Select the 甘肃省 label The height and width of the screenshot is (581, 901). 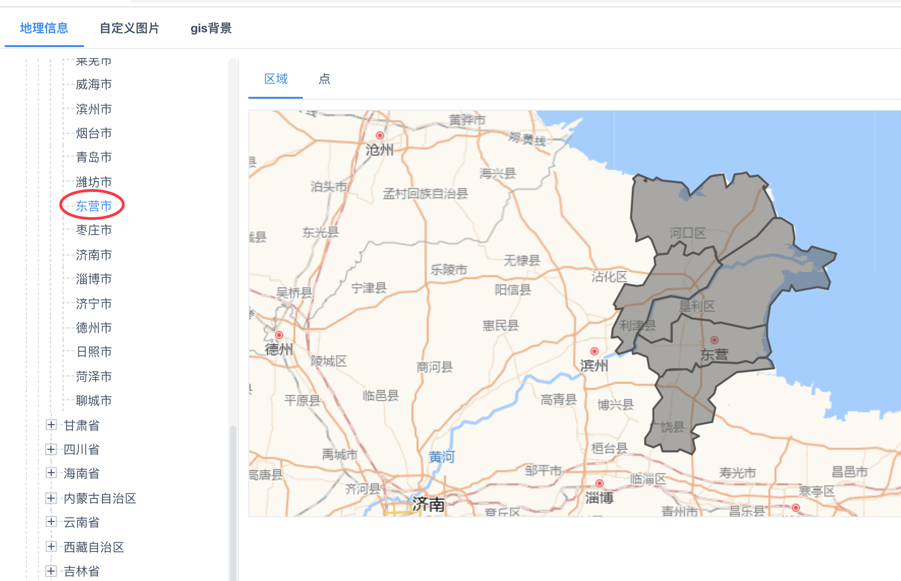coord(82,425)
